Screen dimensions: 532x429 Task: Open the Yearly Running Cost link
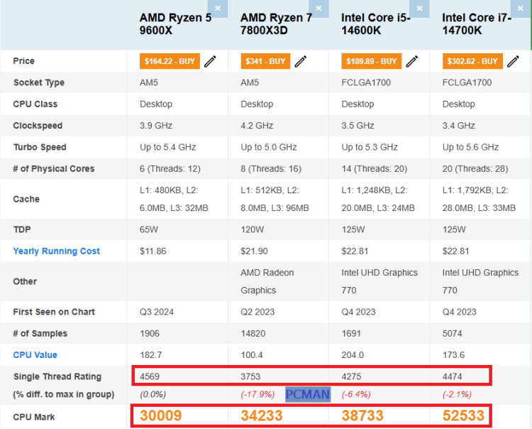point(56,251)
